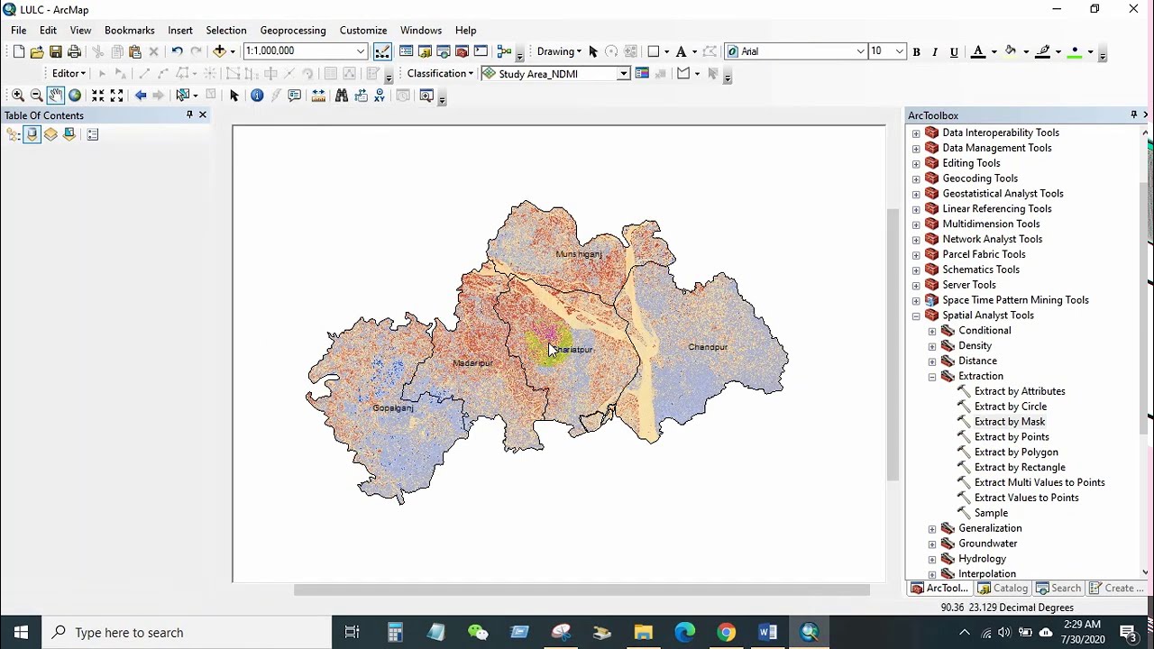Toggle the Editor toolbar icon
The height and width of the screenshot is (649, 1154).
tap(382, 51)
